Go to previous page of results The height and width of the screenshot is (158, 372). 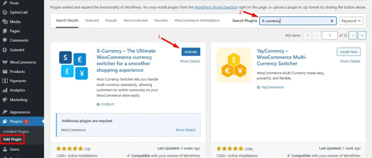point(317,35)
